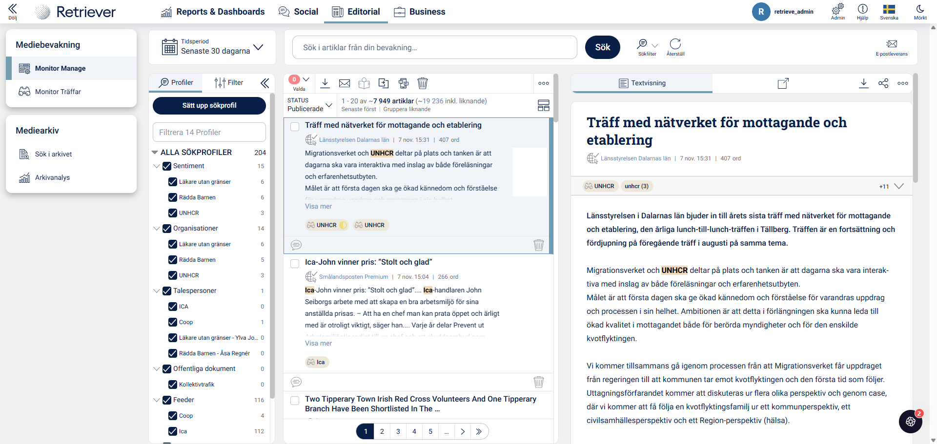This screenshot has height=444, width=937.
Task: Delete the Ica-John vinner pris article
Action: (539, 382)
